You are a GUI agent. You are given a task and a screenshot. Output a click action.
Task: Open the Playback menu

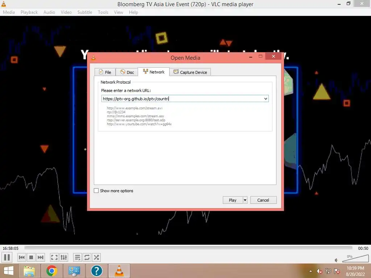[29, 12]
